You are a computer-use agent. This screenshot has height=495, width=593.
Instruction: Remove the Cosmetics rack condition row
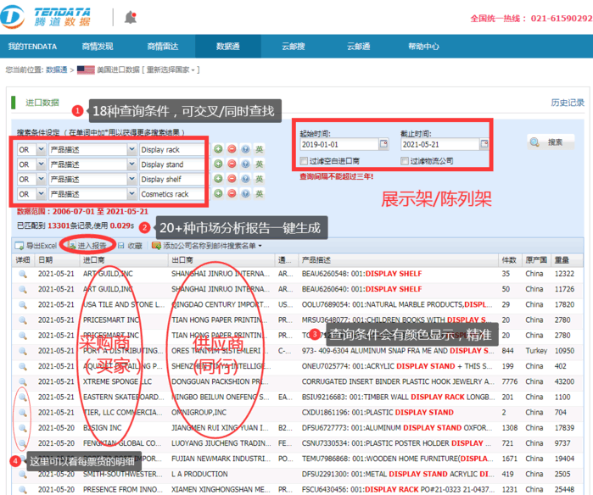(x=232, y=194)
